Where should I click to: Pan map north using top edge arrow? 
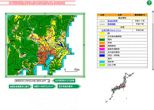coord(45,14)
